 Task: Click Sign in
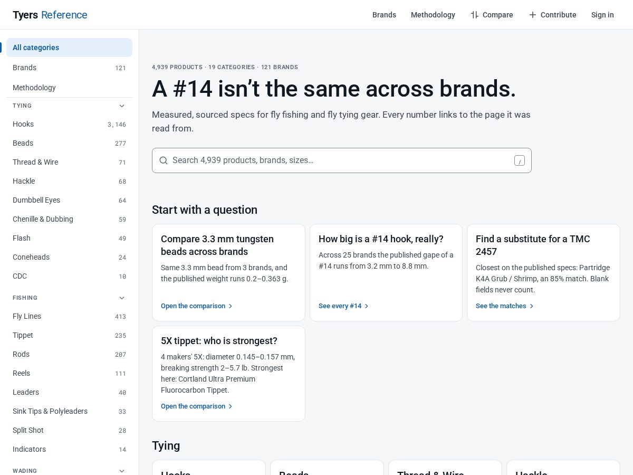[x=602, y=15]
